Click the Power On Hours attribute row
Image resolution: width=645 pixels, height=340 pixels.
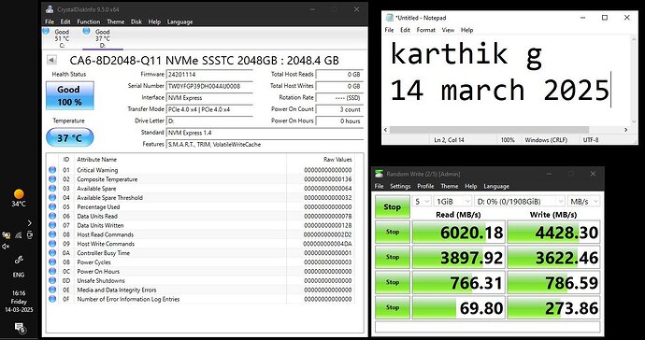[200, 271]
